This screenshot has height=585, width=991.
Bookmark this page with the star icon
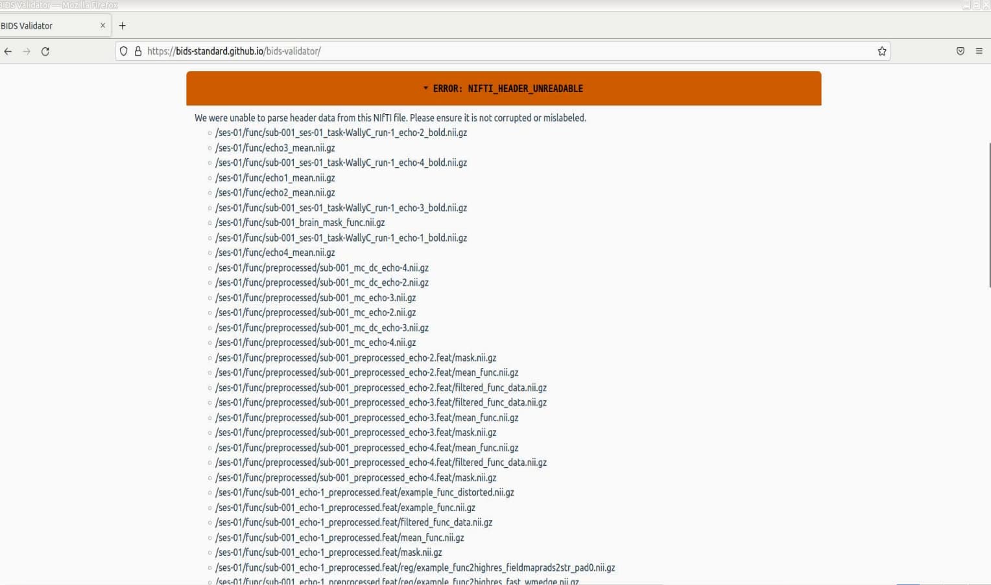point(881,51)
